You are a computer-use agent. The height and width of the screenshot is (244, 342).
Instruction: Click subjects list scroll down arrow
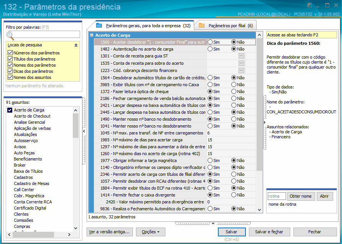point(76,228)
